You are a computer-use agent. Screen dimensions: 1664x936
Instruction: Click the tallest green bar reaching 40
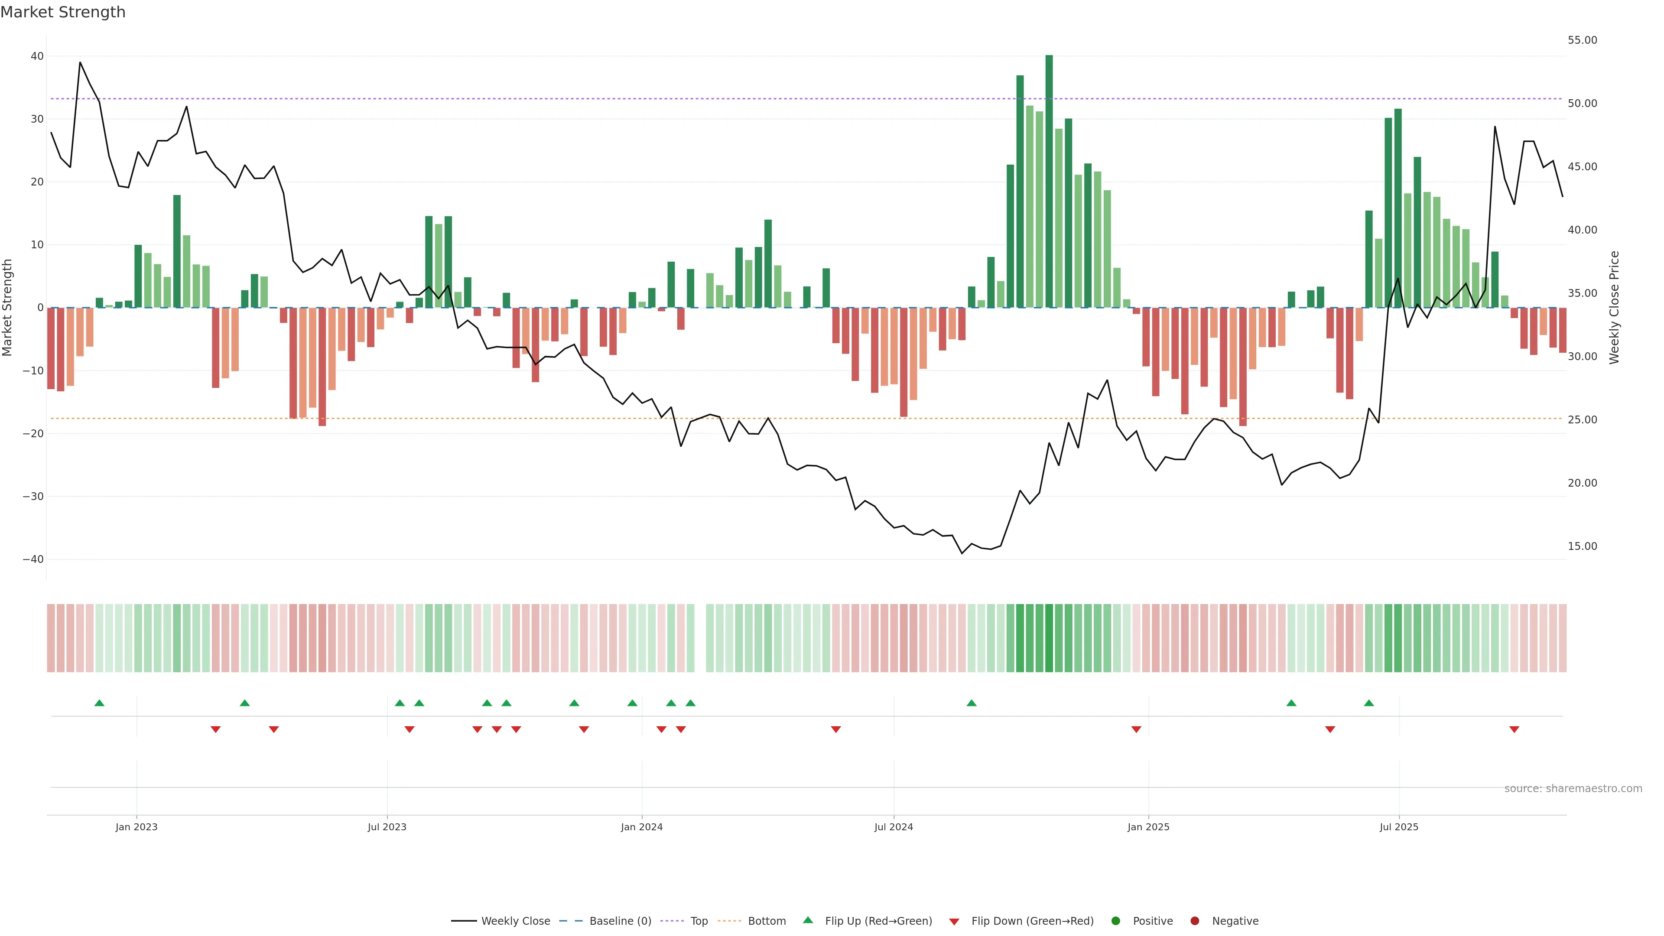[1049, 181]
